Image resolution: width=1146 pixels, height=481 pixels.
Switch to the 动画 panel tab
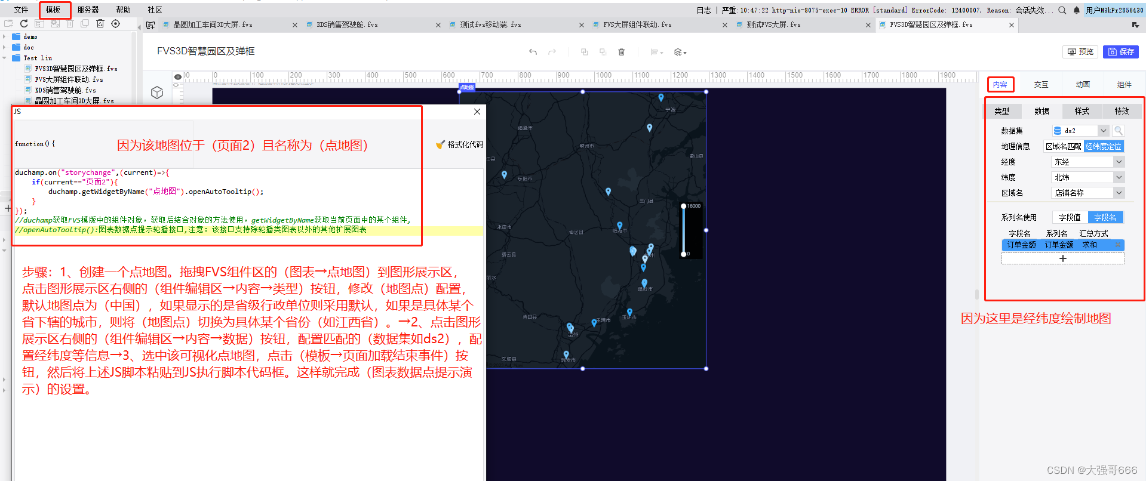pyautogui.click(x=1083, y=85)
